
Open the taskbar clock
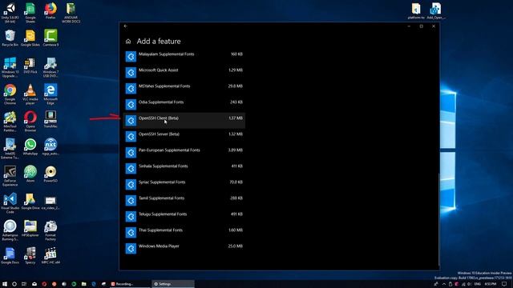coord(490,284)
